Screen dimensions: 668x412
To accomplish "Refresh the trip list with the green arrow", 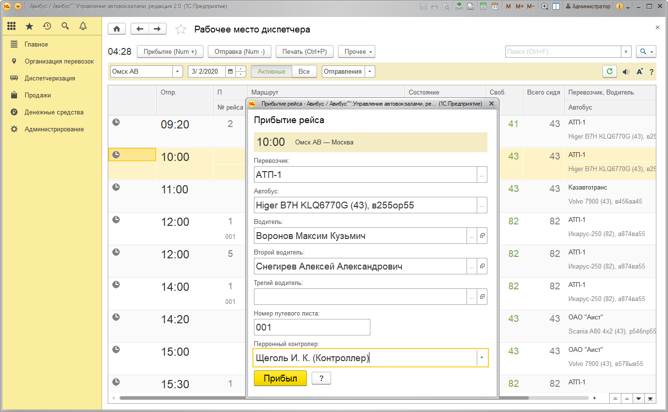I will 610,71.
